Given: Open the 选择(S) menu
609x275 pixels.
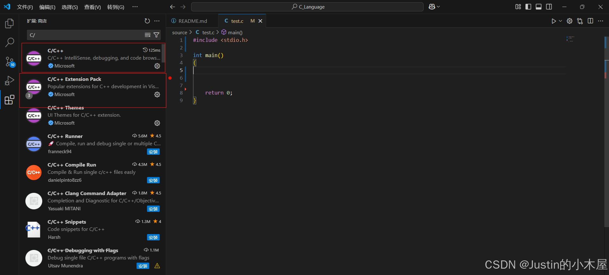Looking at the screenshot, I should (70, 7).
